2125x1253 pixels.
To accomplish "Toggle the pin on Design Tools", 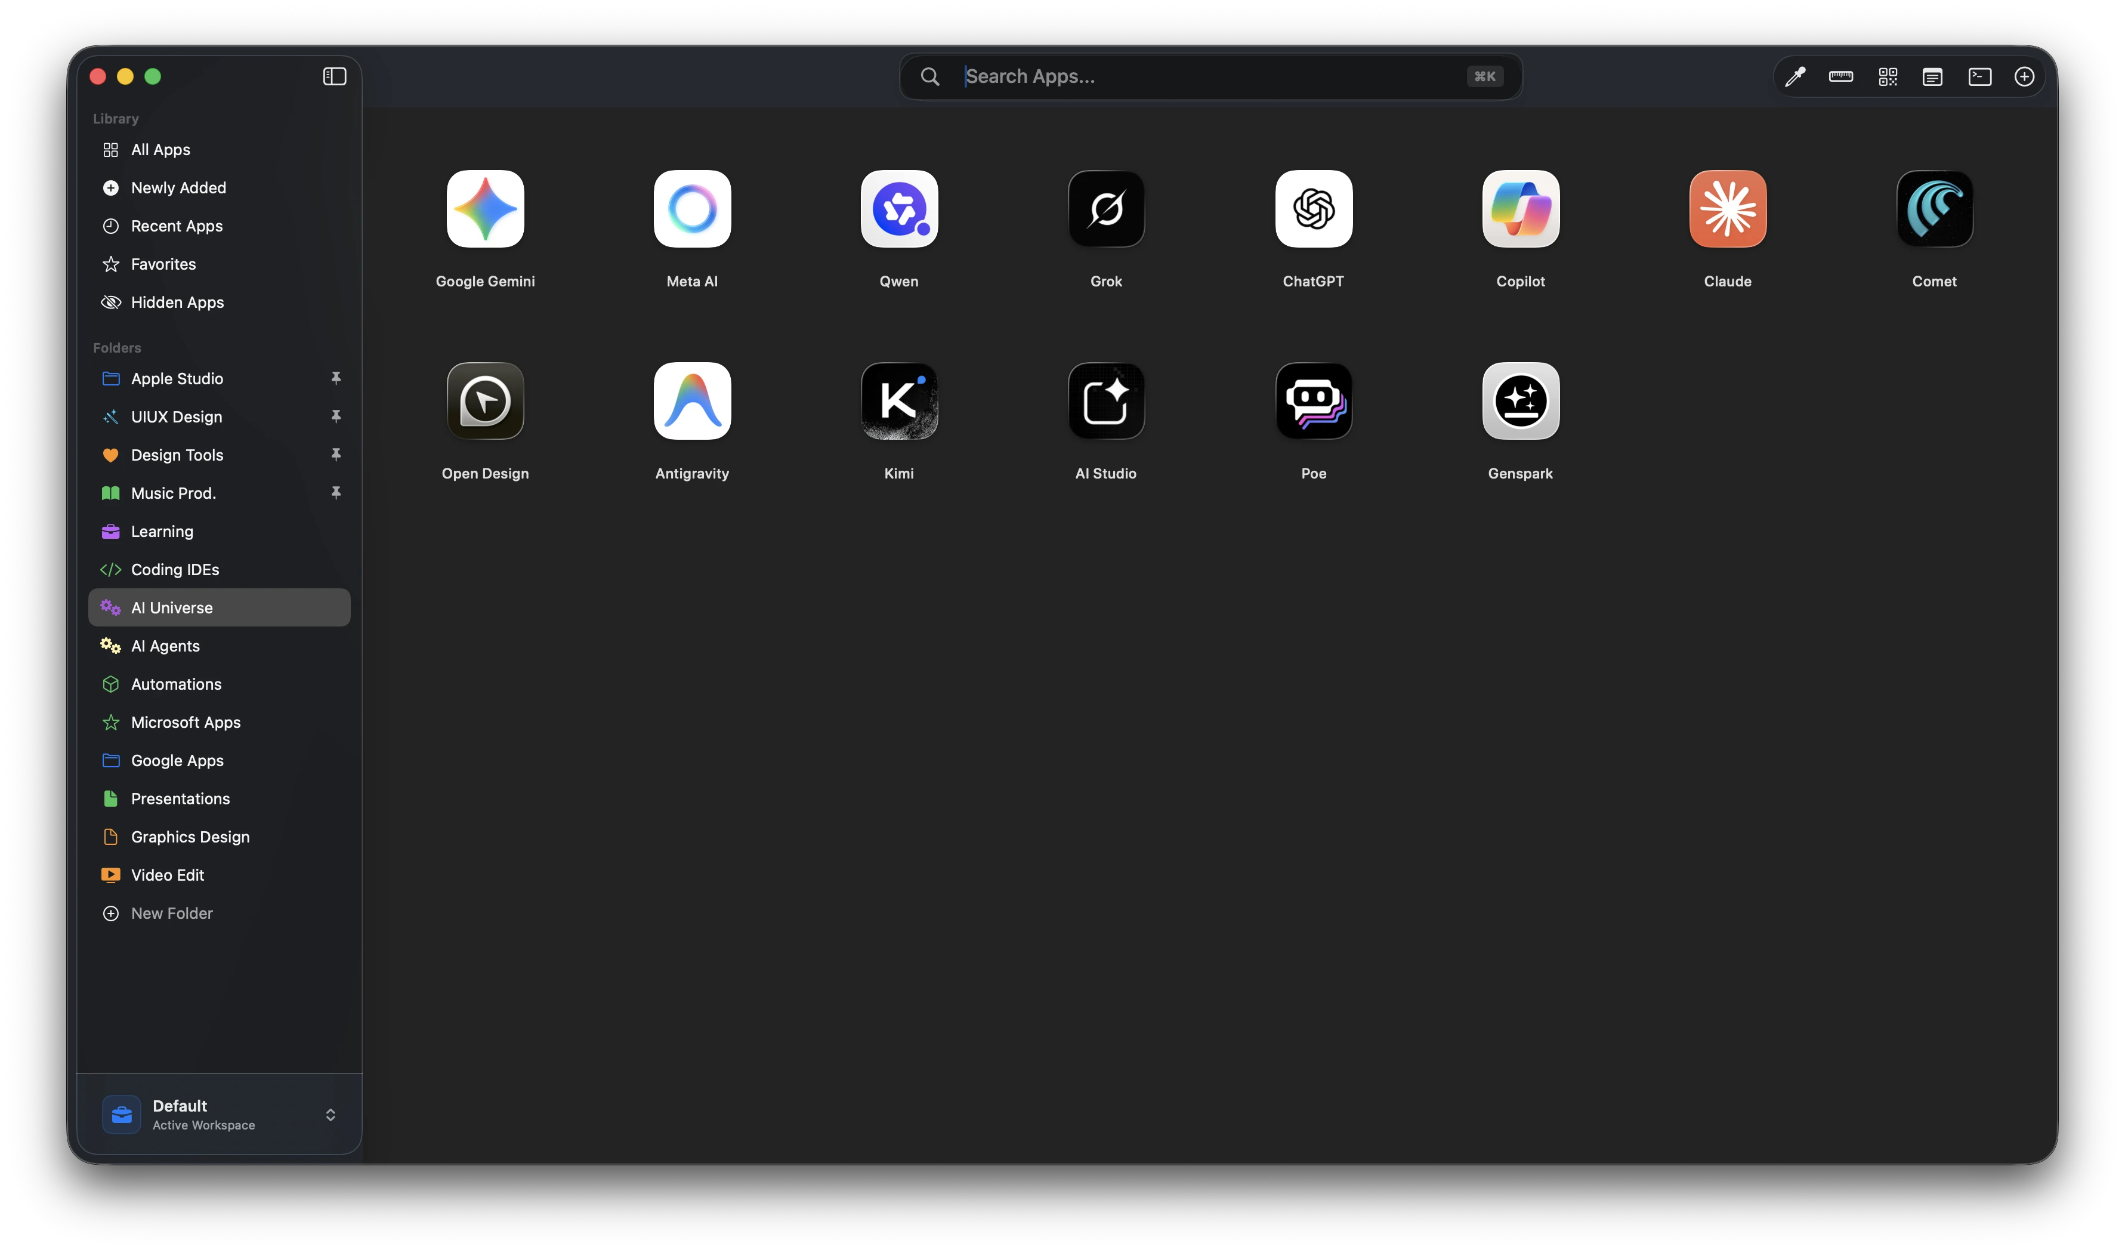I will (336, 454).
